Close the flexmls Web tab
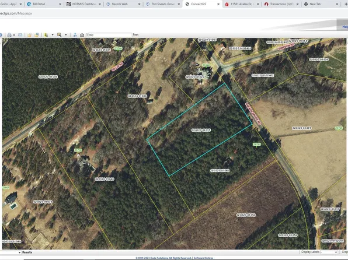 (x=140, y=4)
